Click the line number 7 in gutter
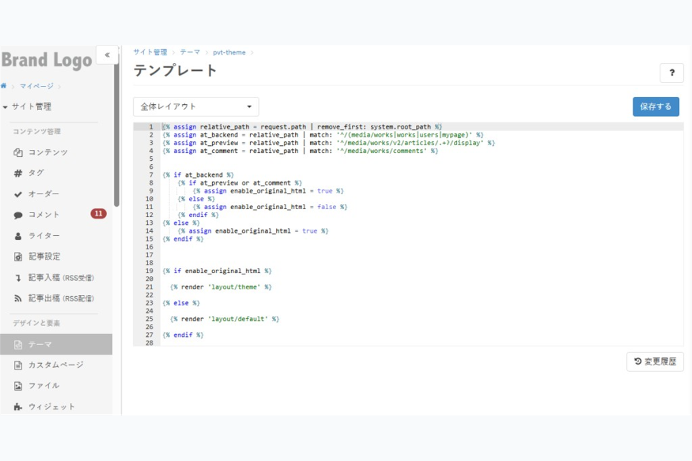 pos(151,175)
